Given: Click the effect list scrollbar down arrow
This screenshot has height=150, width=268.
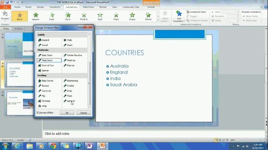Looking at the screenshot, I should tap(89, 107).
